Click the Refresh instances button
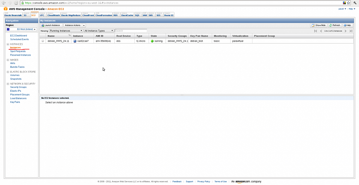Image resolution: width=359 pixels, height=185 pixels. pyautogui.click(x=335, y=25)
